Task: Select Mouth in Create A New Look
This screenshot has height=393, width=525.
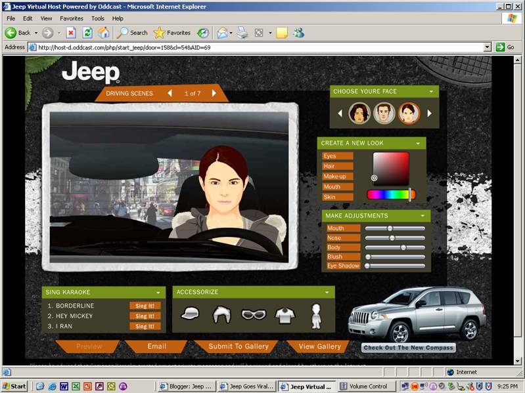Action: click(338, 187)
